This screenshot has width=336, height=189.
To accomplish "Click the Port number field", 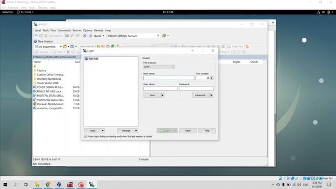I will click(203, 78).
